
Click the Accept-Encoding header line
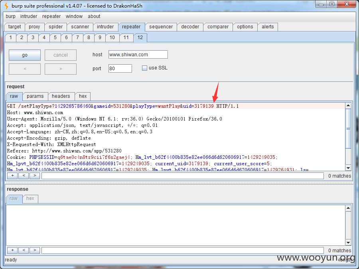pyautogui.click(x=49, y=138)
